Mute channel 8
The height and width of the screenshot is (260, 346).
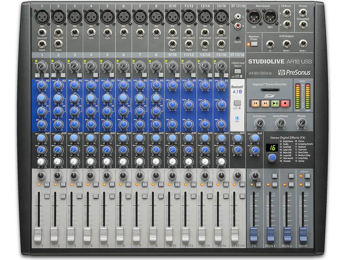tap(160, 184)
